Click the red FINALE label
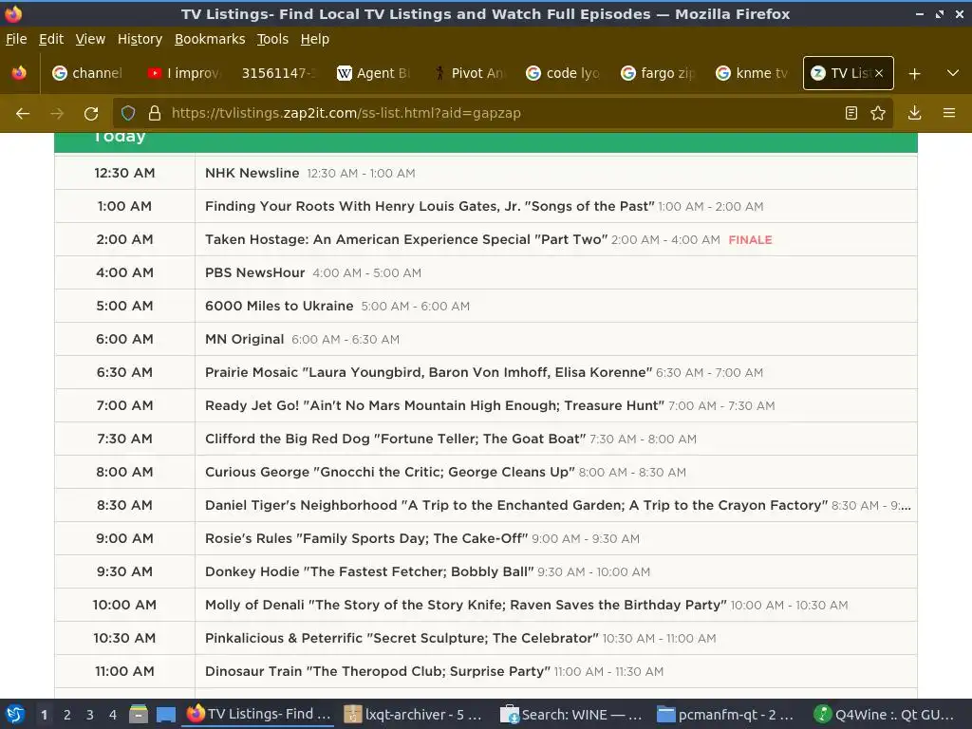Screen dimensions: 972x729 pos(750,240)
